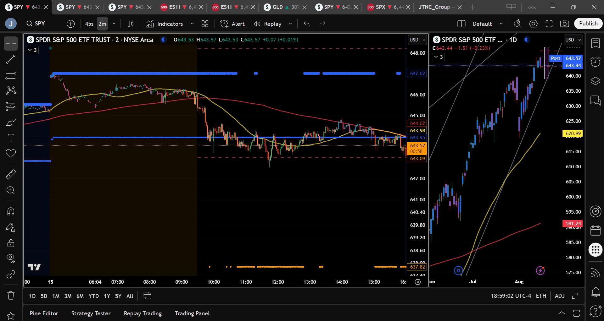Take a chart snapshot with camera

click(564, 24)
